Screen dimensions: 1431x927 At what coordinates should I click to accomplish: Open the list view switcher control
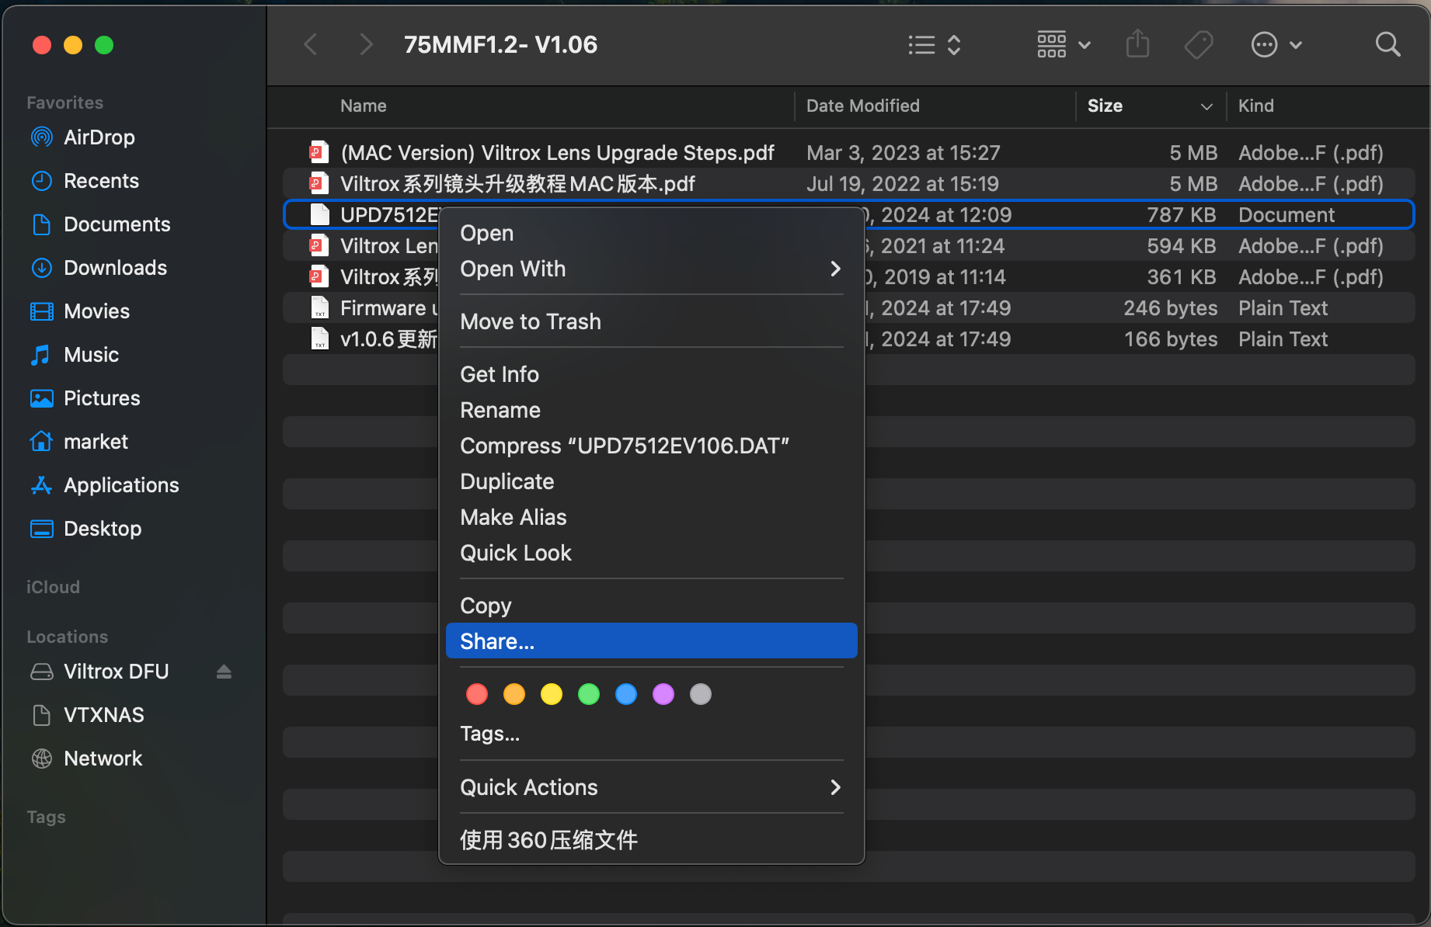pyautogui.click(x=935, y=45)
